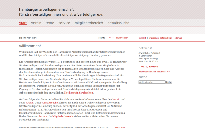This screenshot has width=205, height=128.
Task: Open anwaltssuche in navigation bar
Action: 118,23
